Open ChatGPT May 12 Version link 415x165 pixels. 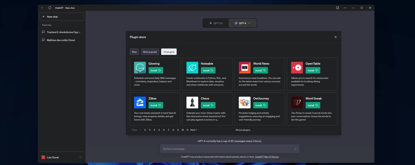pyautogui.click(x=267, y=157)
